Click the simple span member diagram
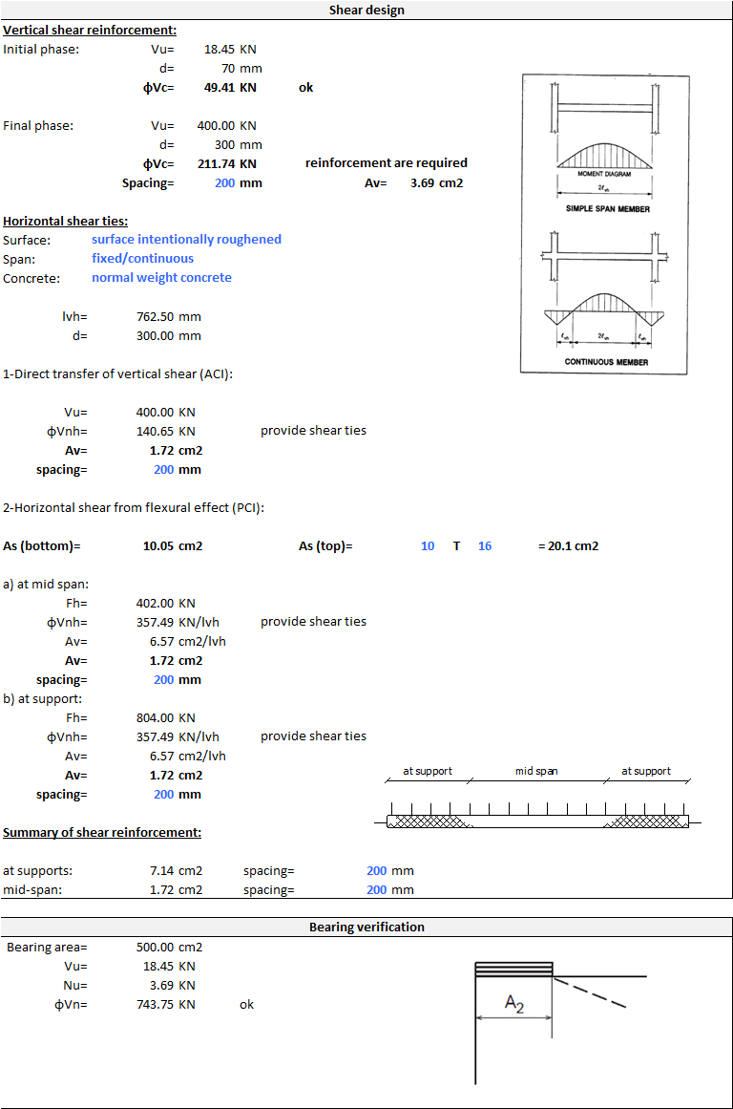 tap(605, 147)
